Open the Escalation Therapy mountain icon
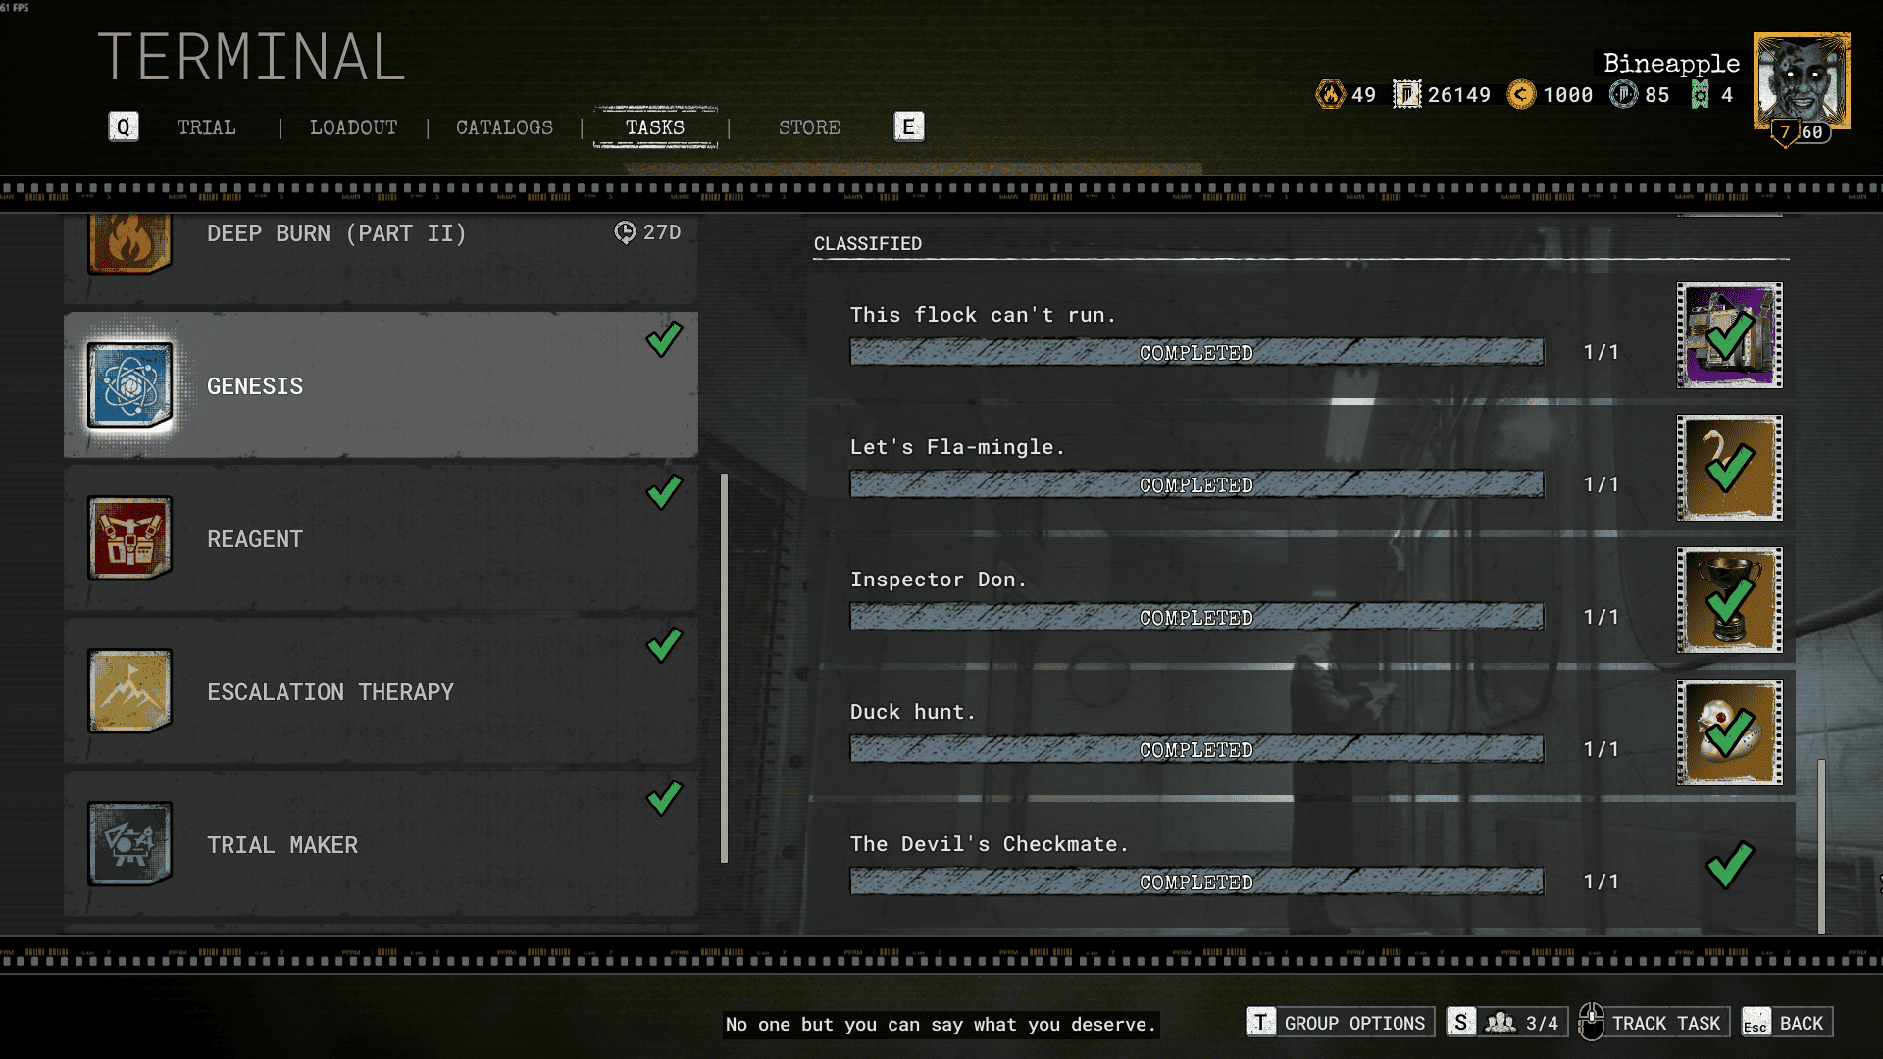This screenshot has width=1883, height=1059. click(129, 691)
